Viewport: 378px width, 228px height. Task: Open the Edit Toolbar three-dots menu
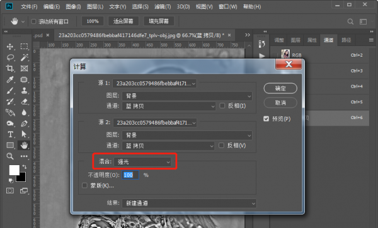pyautogui.click(x=24, y=156)
